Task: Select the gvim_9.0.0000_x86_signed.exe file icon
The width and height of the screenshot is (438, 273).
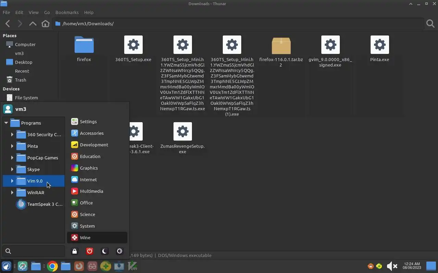Action: [x=331, y=45]
